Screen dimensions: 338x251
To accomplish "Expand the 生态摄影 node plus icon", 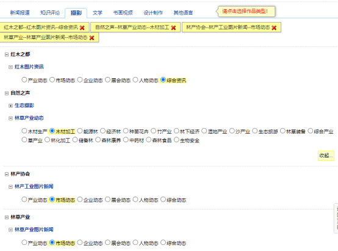I will click(10, 106).
